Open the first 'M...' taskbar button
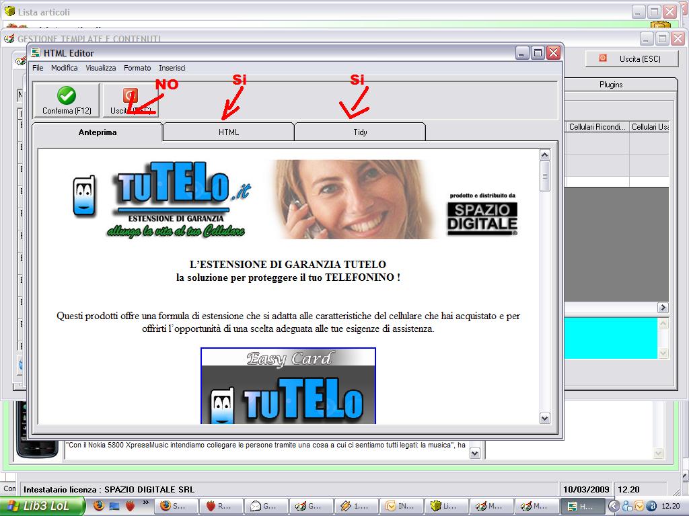Viewport: 689px width, 516px height. click(x=492, y=506)
